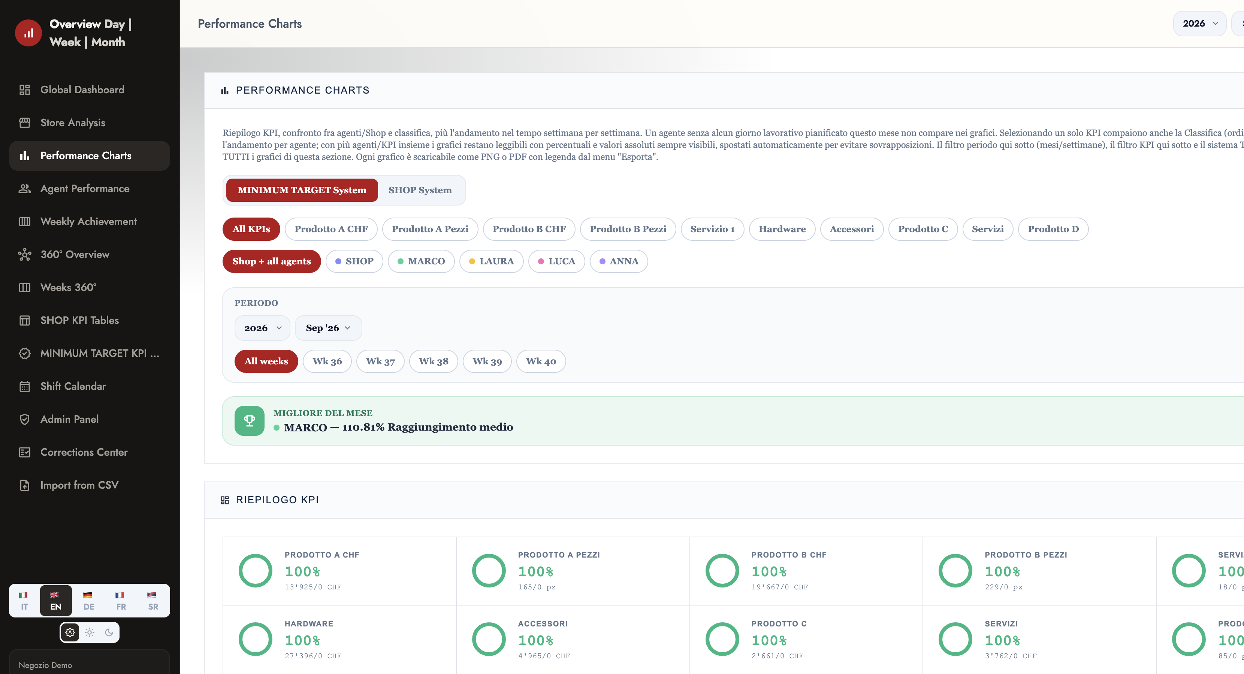Switch language to FR

click(x=121, y=601)
